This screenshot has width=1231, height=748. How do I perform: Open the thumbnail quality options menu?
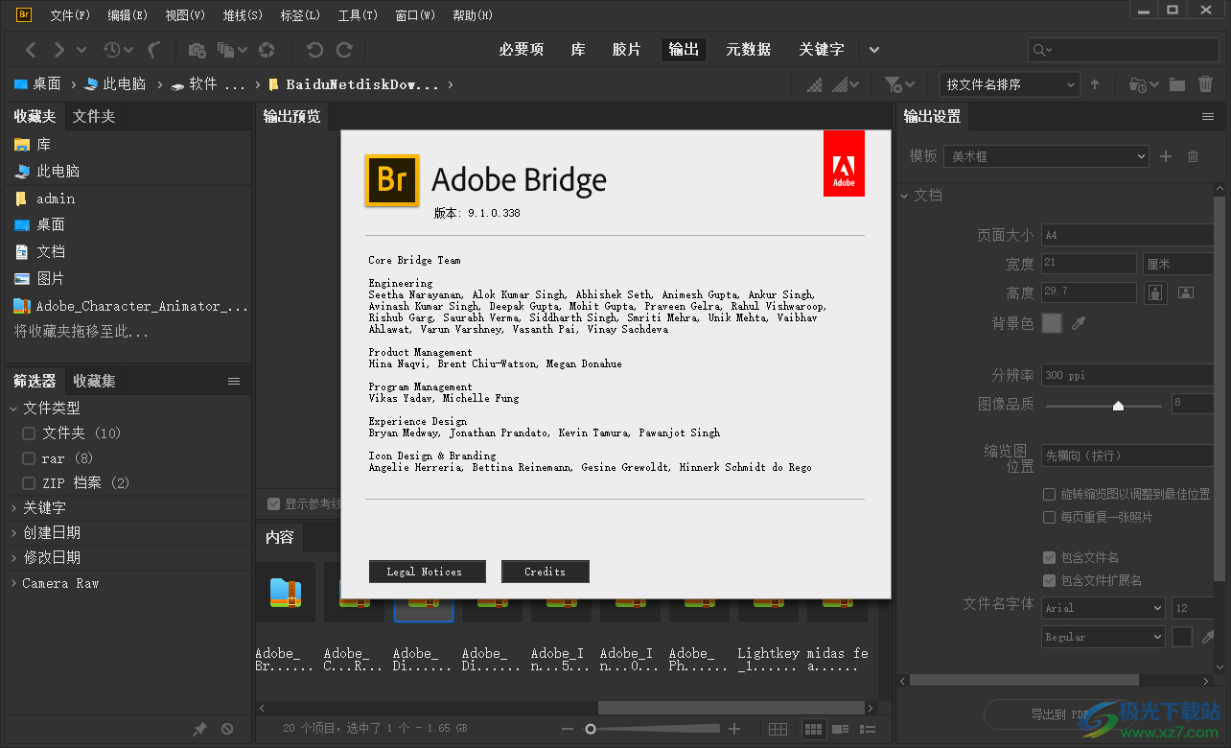[x=846, y=84]
